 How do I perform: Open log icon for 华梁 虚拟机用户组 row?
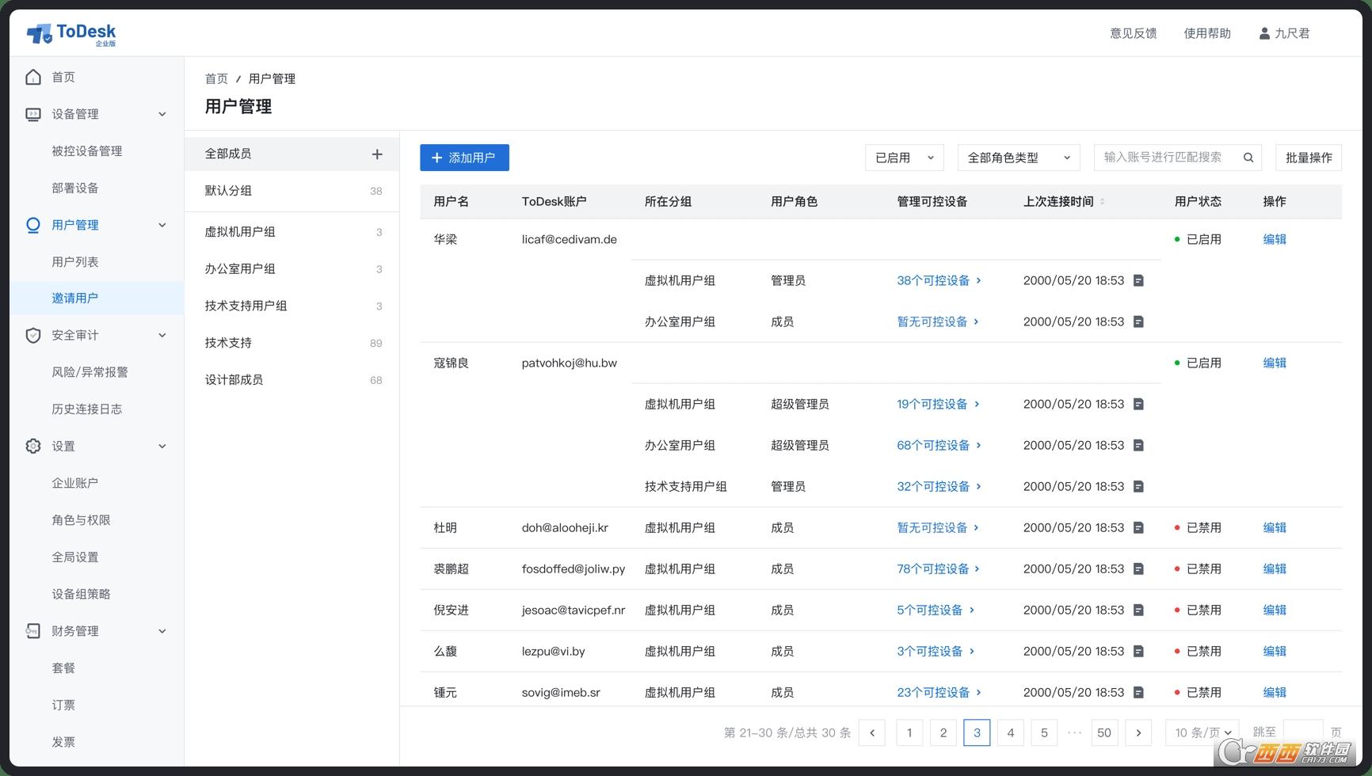click(1138, 280)
